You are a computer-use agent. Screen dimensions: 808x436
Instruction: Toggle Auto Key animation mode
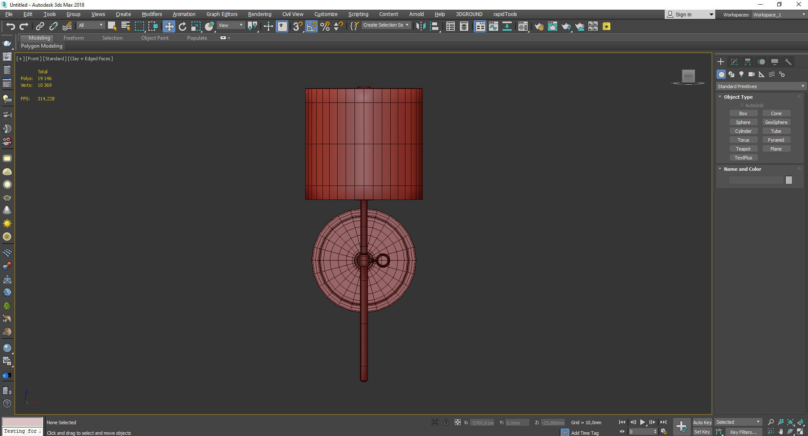(702, 422)
